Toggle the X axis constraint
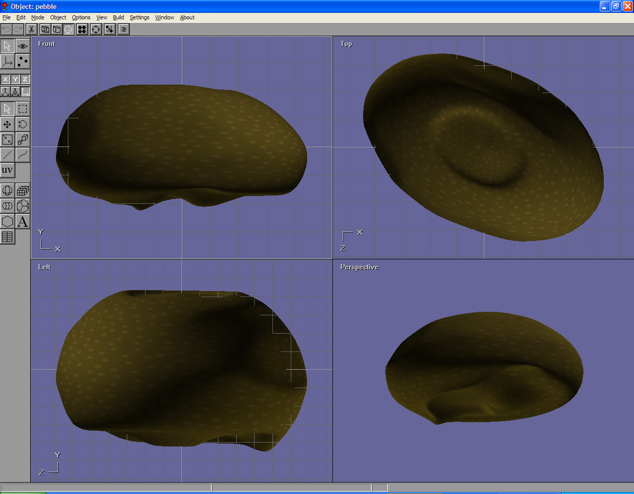Image resolution: width=634 pixels, height=494 pixels. coord(5,79)
